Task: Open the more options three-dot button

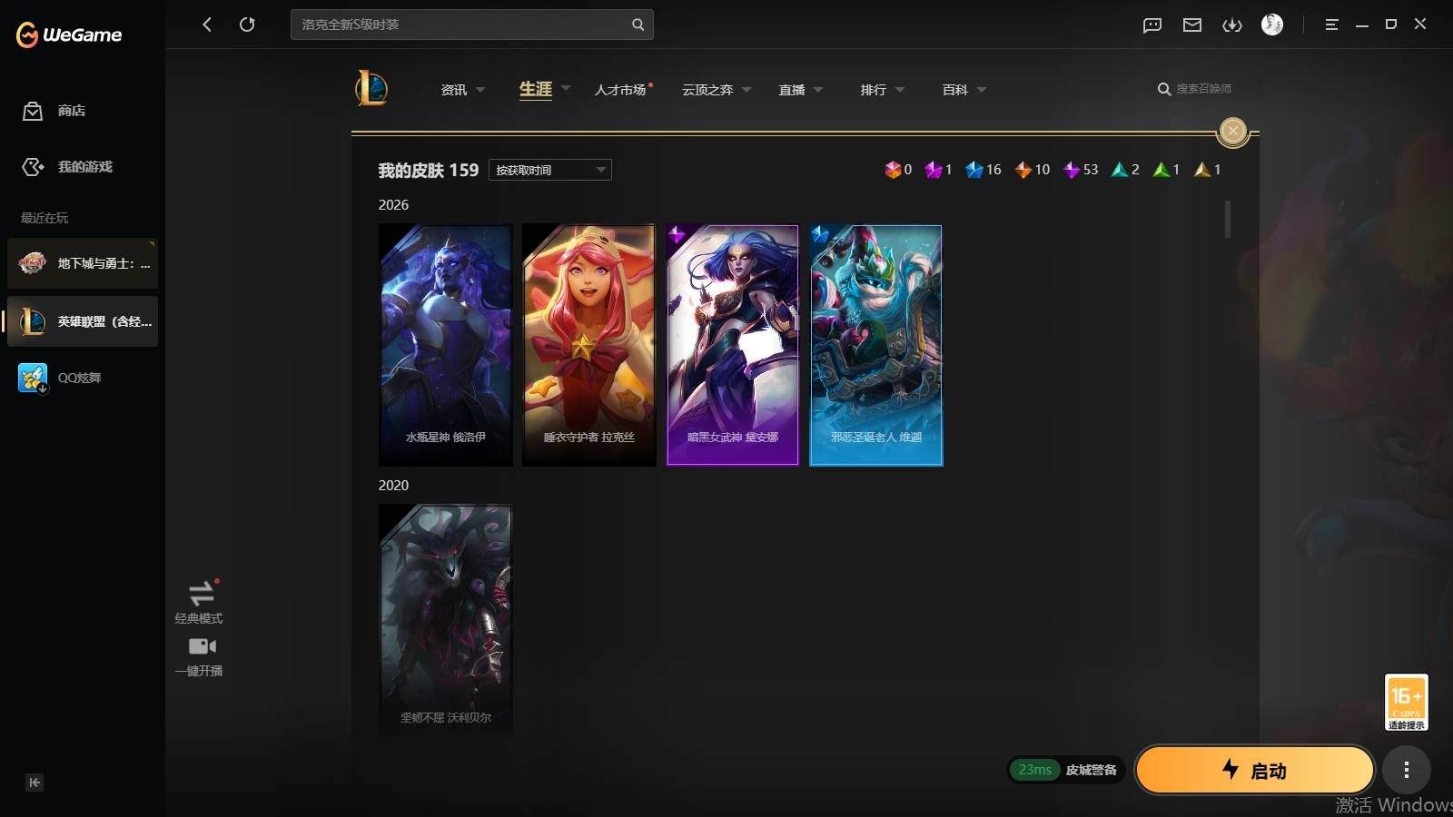Action: (1407, 771)
